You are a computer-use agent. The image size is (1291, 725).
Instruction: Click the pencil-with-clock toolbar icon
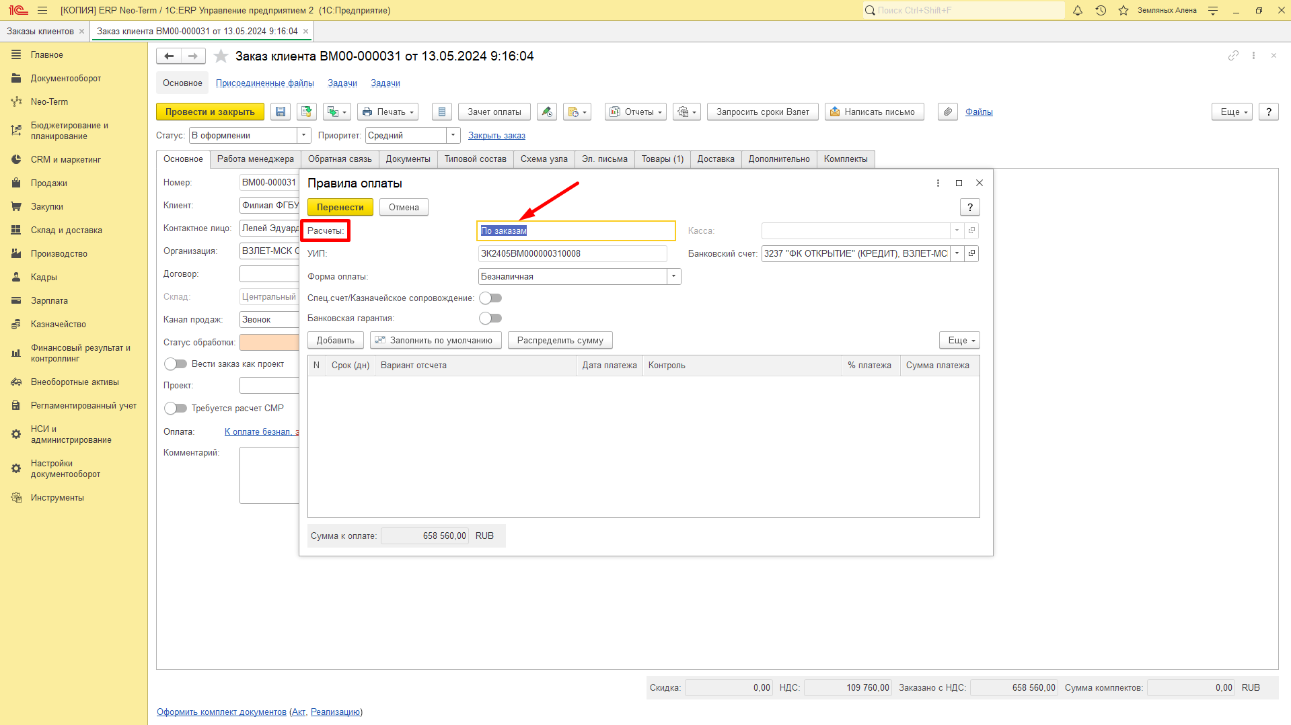(547, 112)
